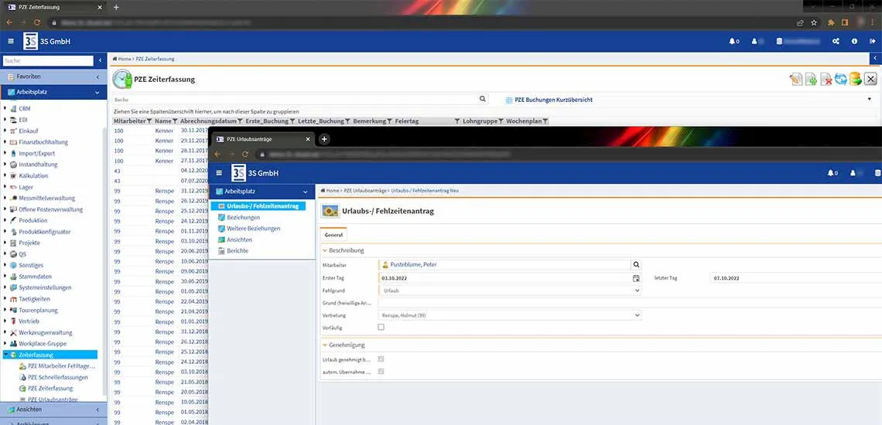Viewport: 882px width, 425px height.
Task: Click the info circle icon in the header
Action: tap(854, 41)
